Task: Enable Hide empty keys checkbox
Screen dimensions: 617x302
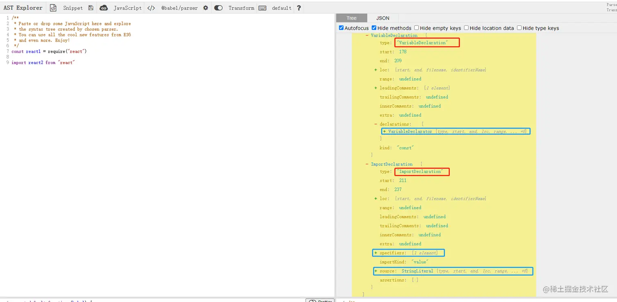Action: tap(417, 28)
